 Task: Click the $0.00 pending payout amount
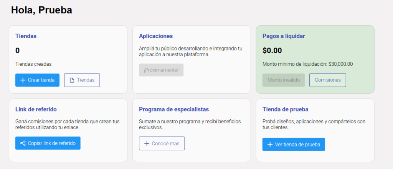pos(272,50)
